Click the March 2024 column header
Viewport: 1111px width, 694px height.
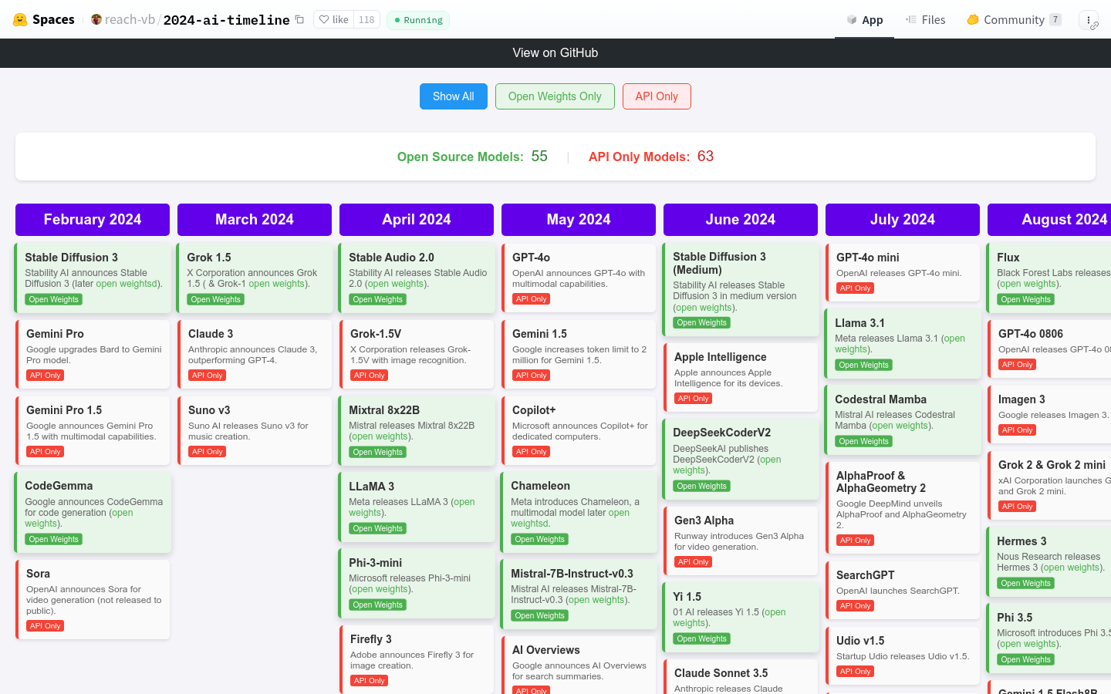(x=255, y=220)
